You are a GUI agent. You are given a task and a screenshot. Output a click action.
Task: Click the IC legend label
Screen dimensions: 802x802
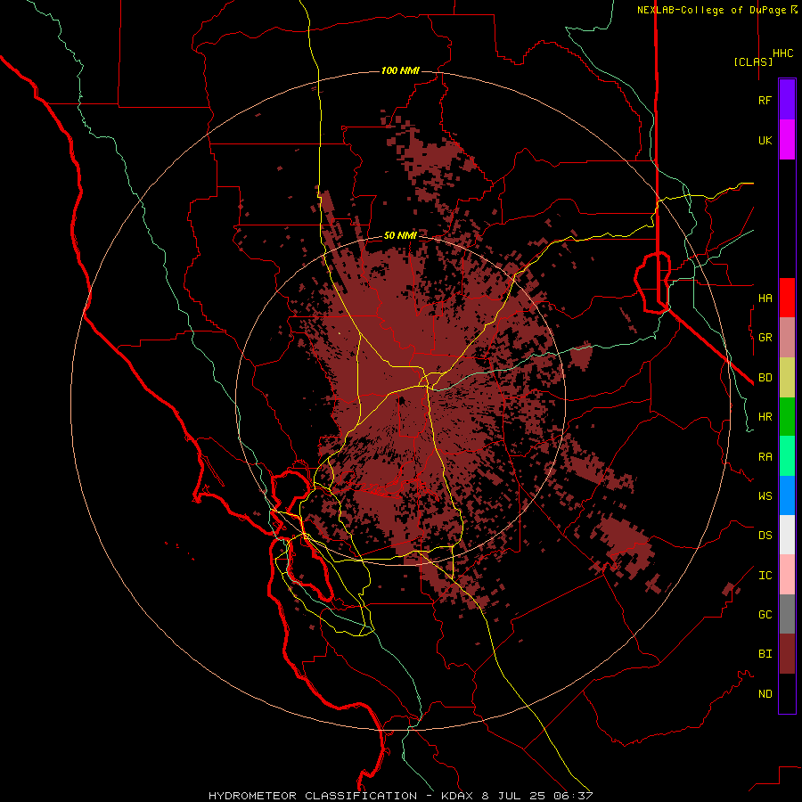tap(765, 576)
